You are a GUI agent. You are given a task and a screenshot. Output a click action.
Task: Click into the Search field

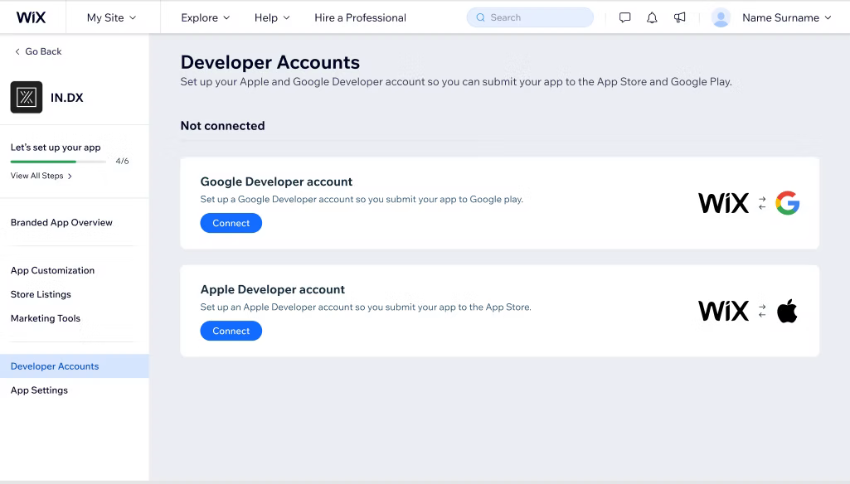tap(530, 17)
